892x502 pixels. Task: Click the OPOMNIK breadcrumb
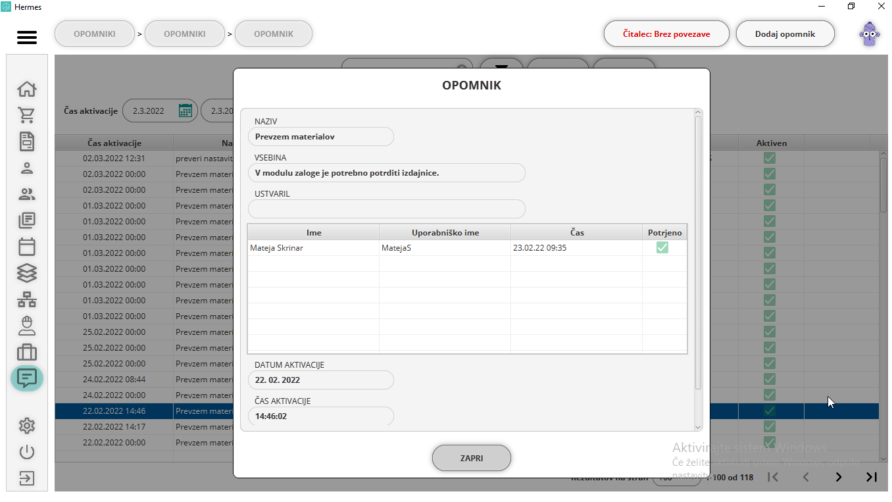pos(274,34)
